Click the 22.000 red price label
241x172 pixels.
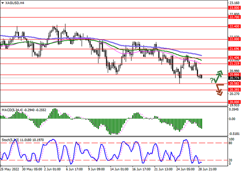tap(234, 39)
